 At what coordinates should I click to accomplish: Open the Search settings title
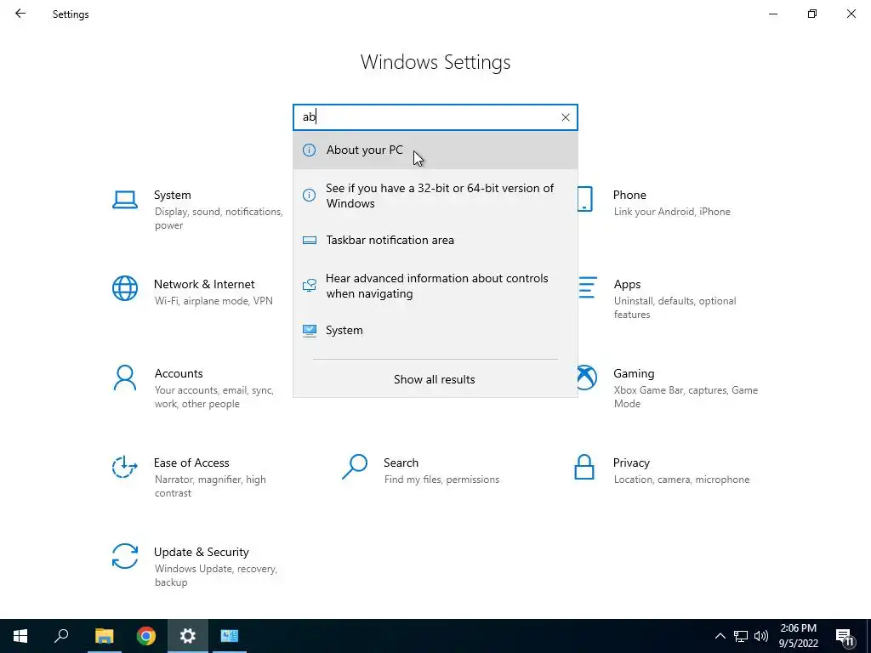tap(401, 463)
